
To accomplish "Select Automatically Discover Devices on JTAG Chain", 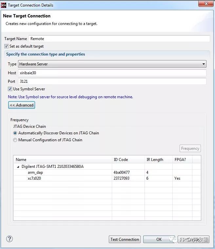I will (x=15, y=133).
